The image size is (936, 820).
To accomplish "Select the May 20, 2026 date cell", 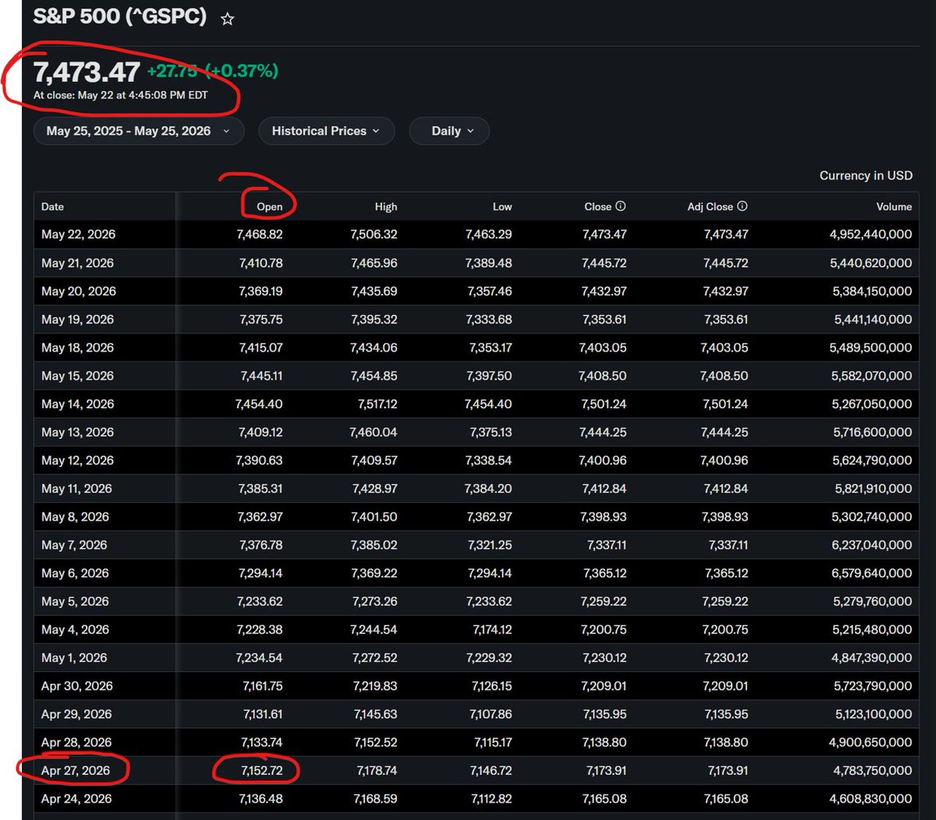I will click(79, 292).
